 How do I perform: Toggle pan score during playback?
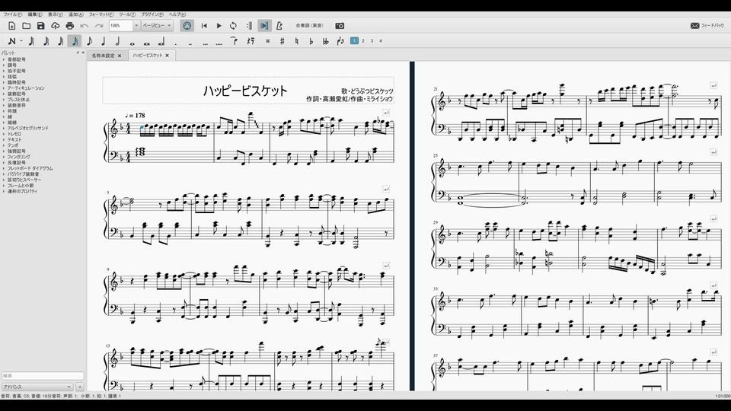click(264, 26)
